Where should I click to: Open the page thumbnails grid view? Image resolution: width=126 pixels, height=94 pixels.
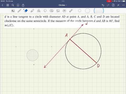(8, 5)
